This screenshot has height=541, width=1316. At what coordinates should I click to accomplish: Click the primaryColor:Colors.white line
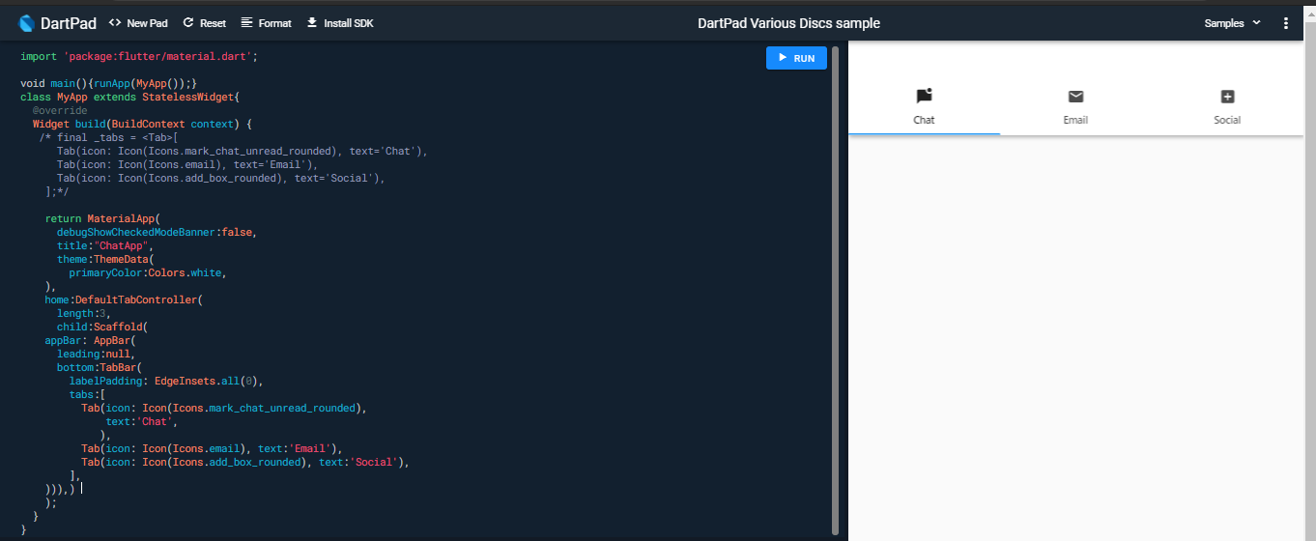[x=148, y=273]
